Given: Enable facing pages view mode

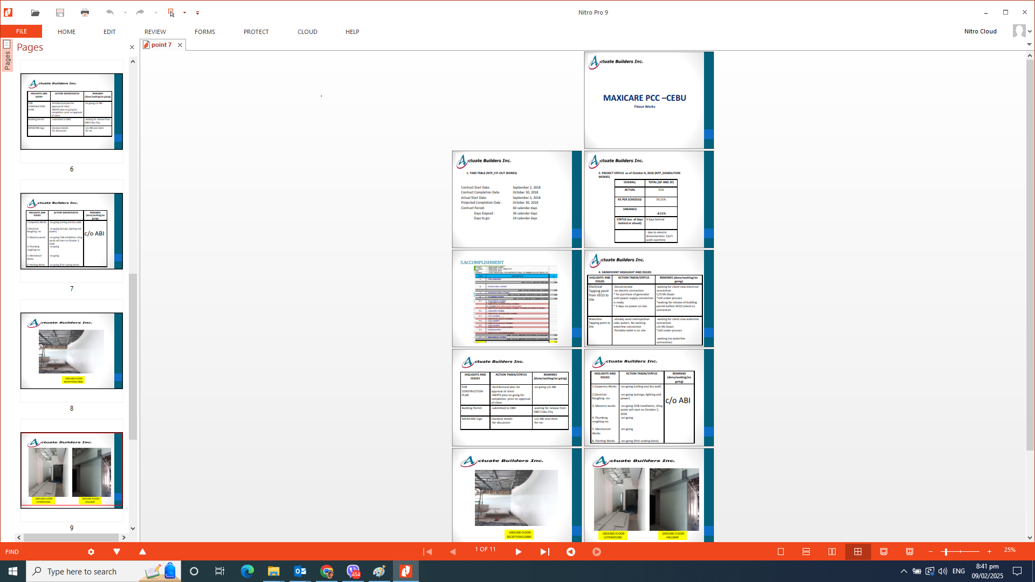Looking at the screenshot, I should [832, 552].
